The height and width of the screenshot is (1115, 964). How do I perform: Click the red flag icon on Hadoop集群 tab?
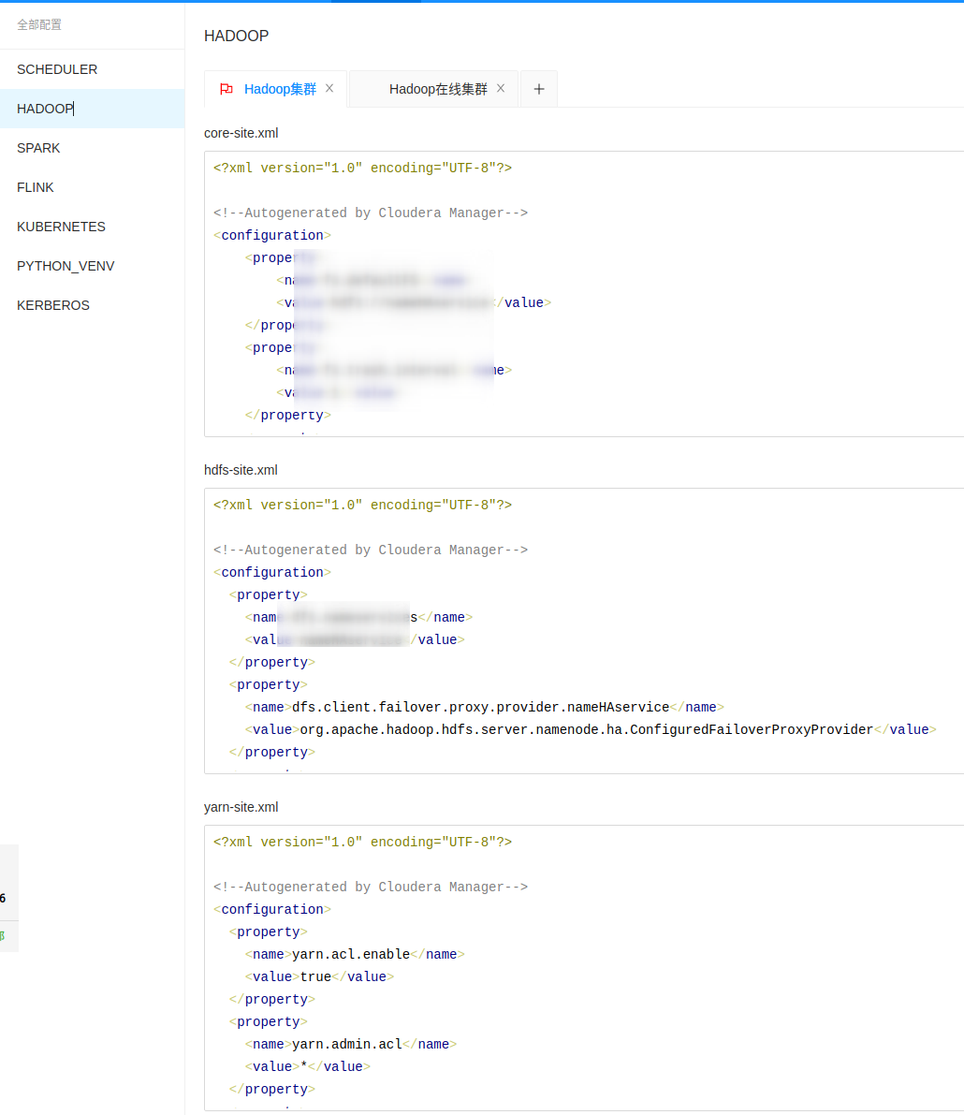[x=225, y=88]
